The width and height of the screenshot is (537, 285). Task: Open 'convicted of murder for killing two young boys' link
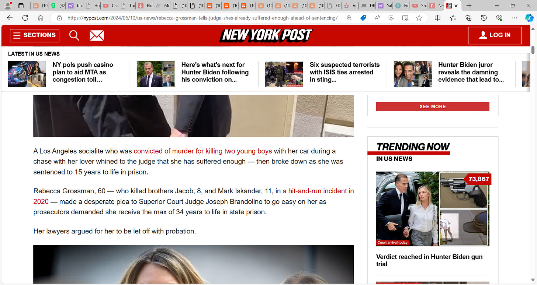pyautogui.click(x=203, y=151)
